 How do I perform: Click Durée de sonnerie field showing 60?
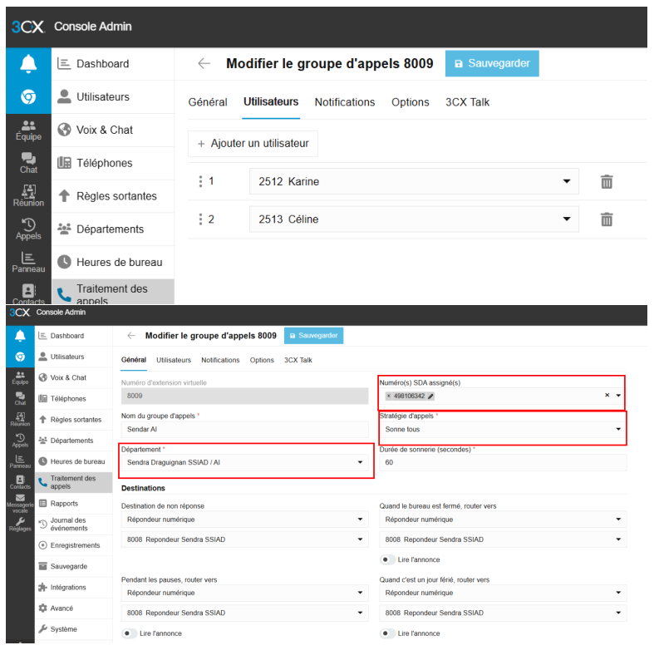tap(503, 462)
